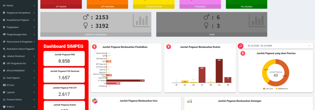Click the Jumlah Pegawai PNS card
Viewport: 315px width, 110px height.
coord(64,58)
